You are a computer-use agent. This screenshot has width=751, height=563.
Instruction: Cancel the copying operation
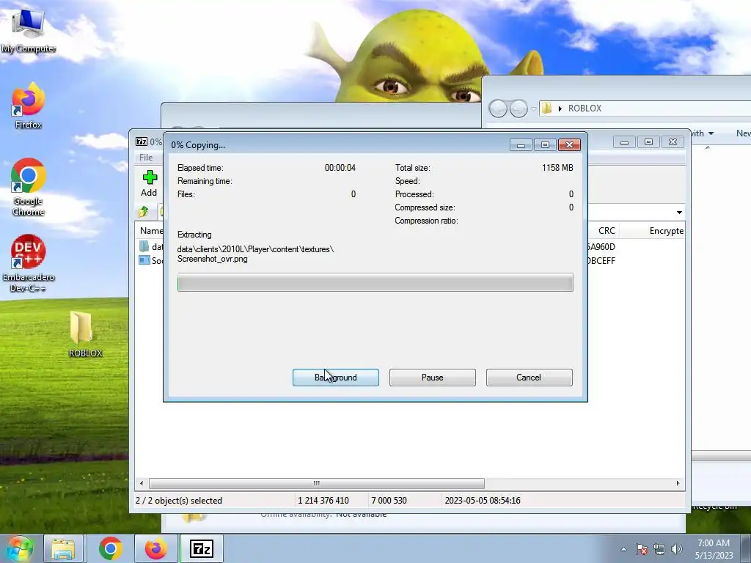pos(530,378)
